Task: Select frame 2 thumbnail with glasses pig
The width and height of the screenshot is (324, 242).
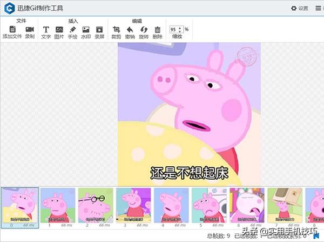Action: [96, 205]
